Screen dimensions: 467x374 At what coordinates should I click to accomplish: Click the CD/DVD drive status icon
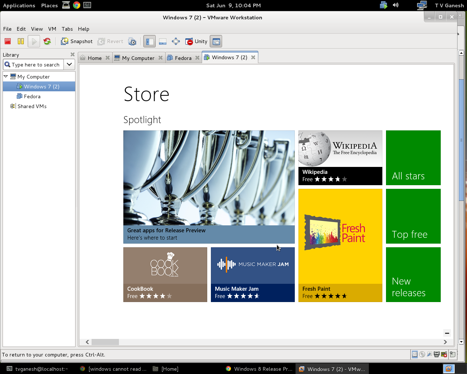pyautogui.click(x=422, y=354)
